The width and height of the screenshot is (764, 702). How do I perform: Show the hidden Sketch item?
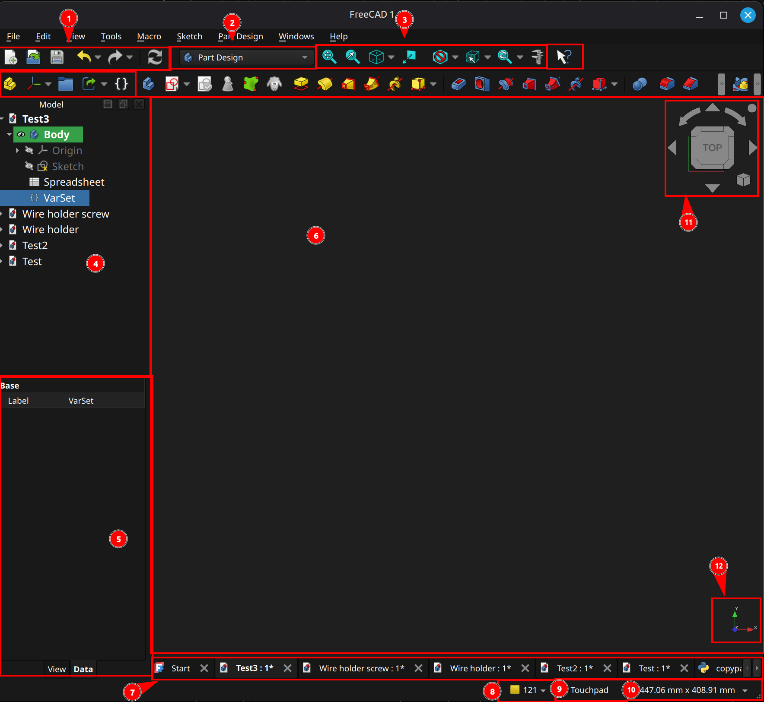point(29,166)
